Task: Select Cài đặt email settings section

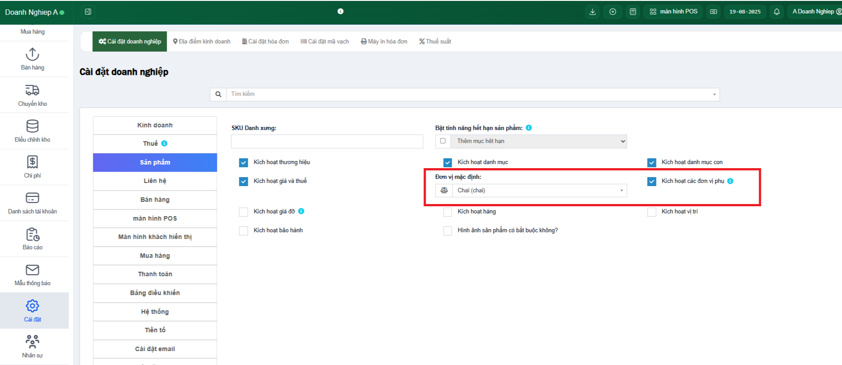Action: [155, 349]
